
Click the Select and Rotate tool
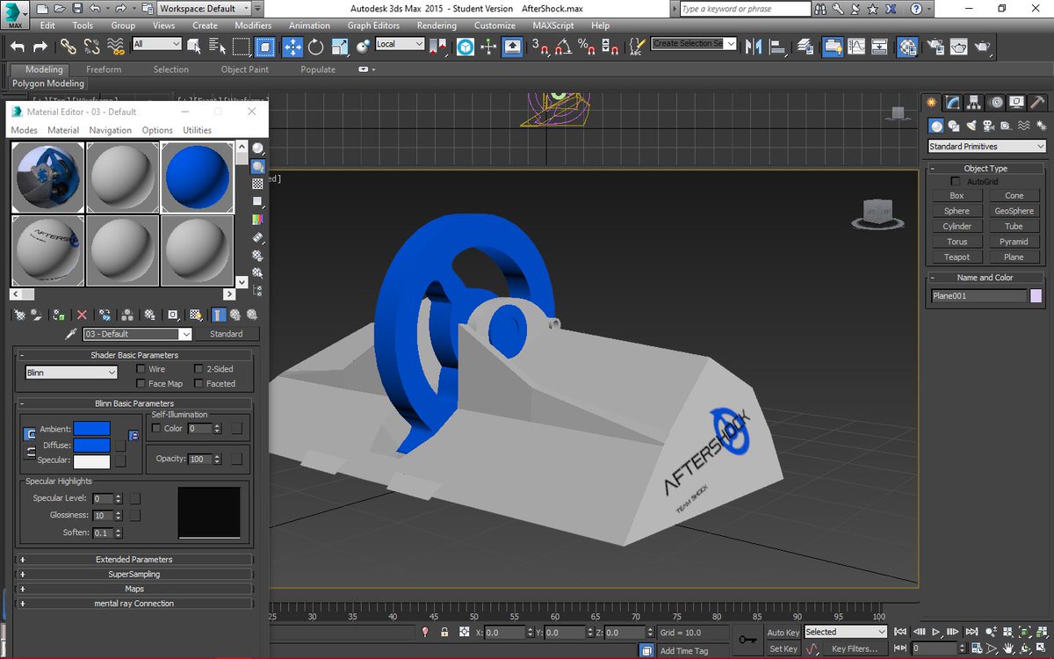(x=315, y=47)
